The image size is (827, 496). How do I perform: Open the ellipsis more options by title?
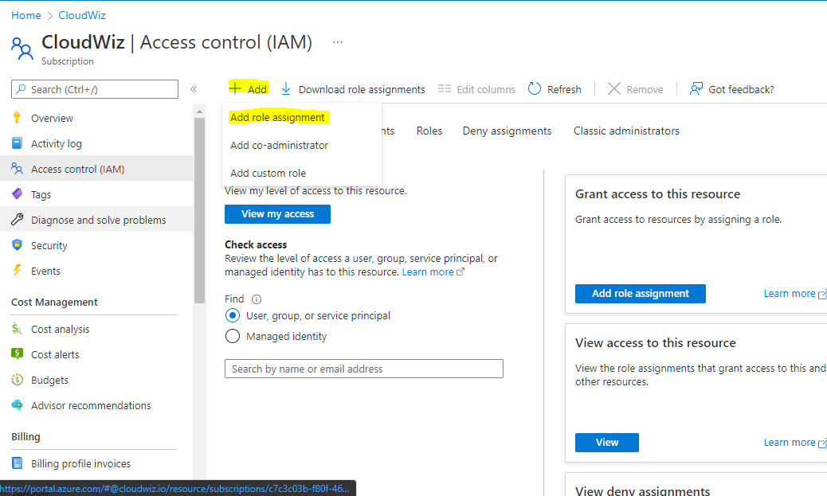point(338,42)
